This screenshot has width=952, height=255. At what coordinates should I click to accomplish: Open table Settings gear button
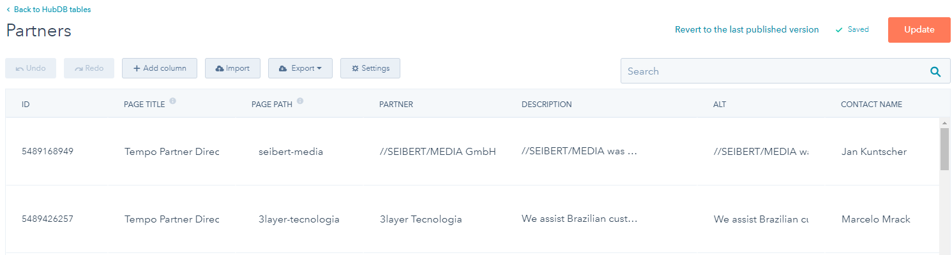point(370,68)
